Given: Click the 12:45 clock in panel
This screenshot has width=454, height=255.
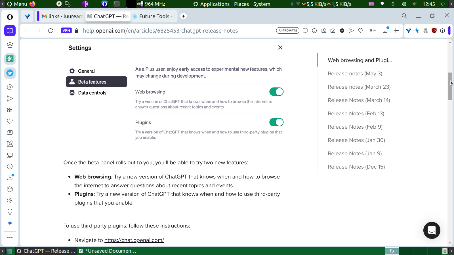Looking at the screenshot, I should click(429, 4).
